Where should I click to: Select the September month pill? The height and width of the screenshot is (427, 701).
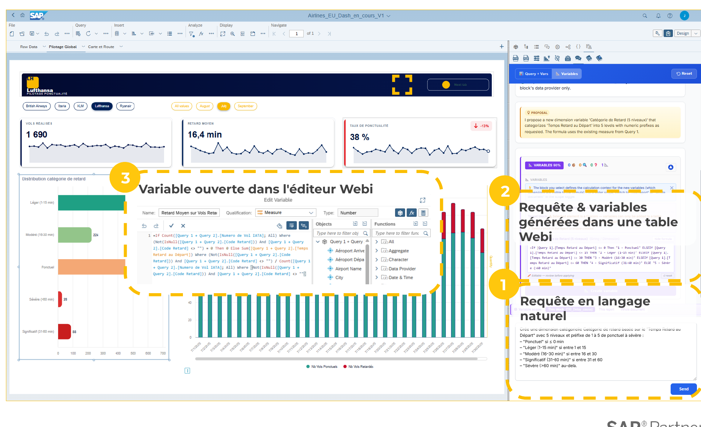[246, 106]
